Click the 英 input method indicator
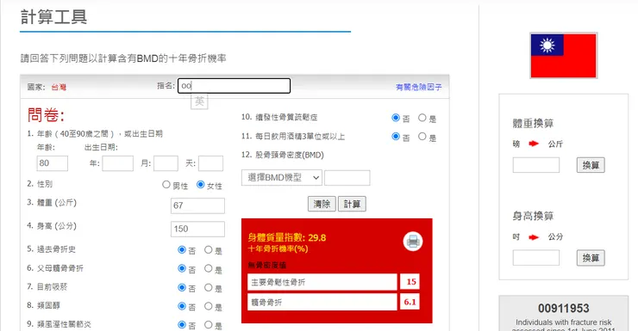This screenshot has height=331, width=638. click(199, 101)
